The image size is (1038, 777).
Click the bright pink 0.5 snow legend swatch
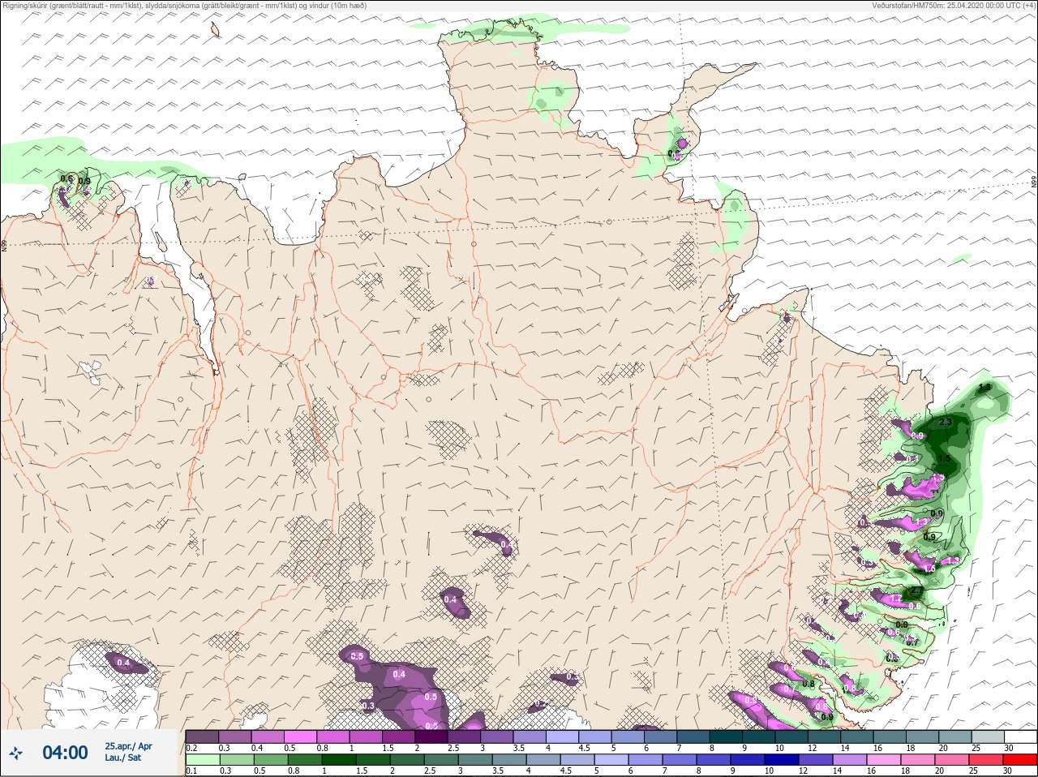point(300,736)
